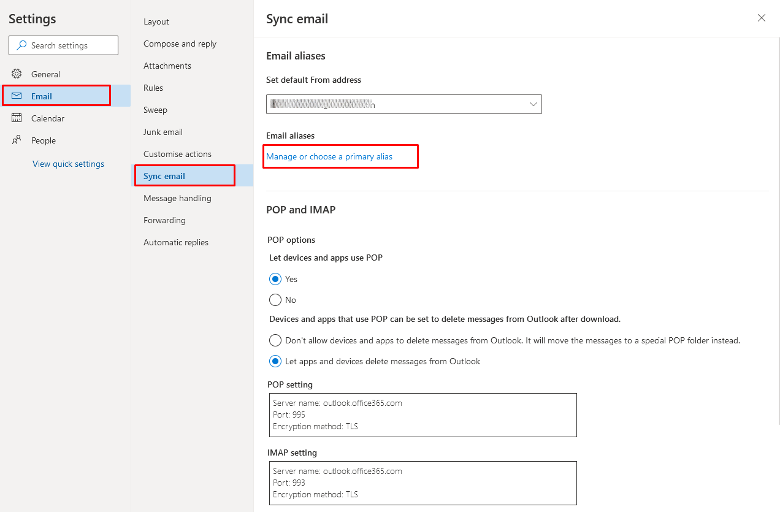This screenshot has height=512, width=780.
Task: Click Manage or choose a primary alias
Action: click(329, 157)
